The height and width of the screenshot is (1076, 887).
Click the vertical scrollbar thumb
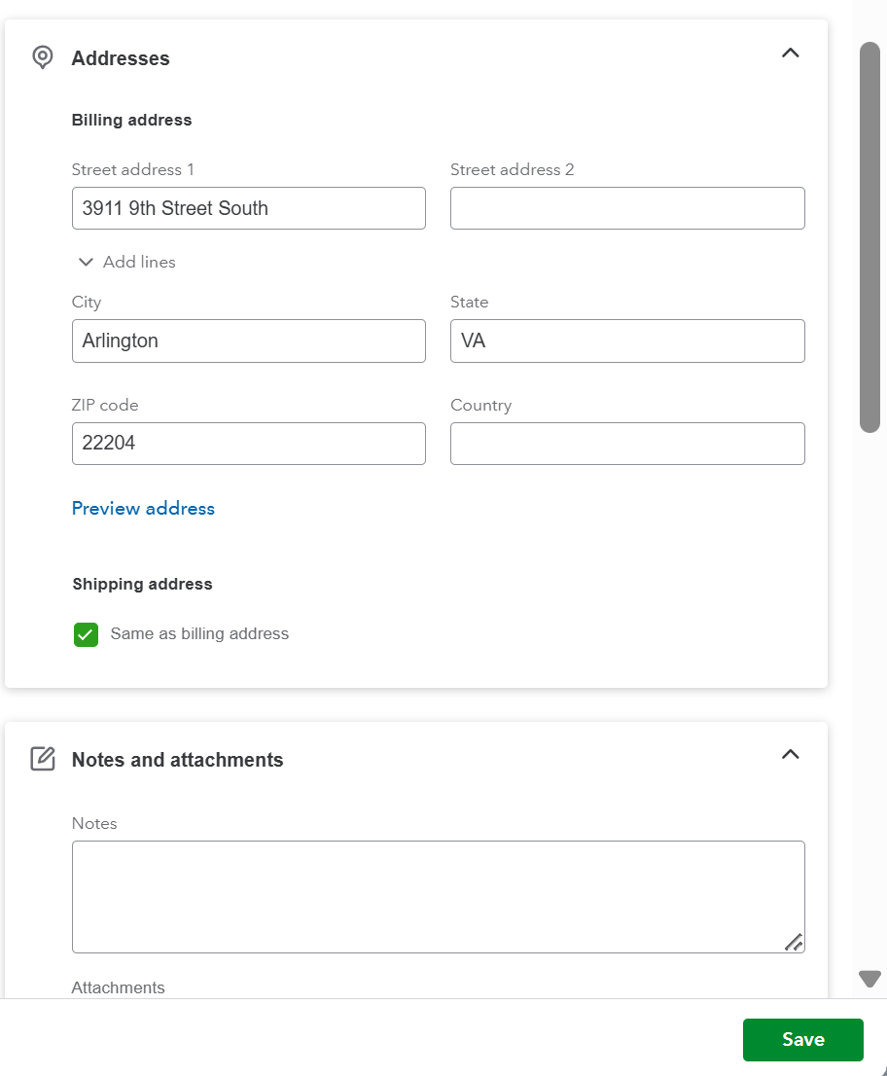[x=869, y=236]
